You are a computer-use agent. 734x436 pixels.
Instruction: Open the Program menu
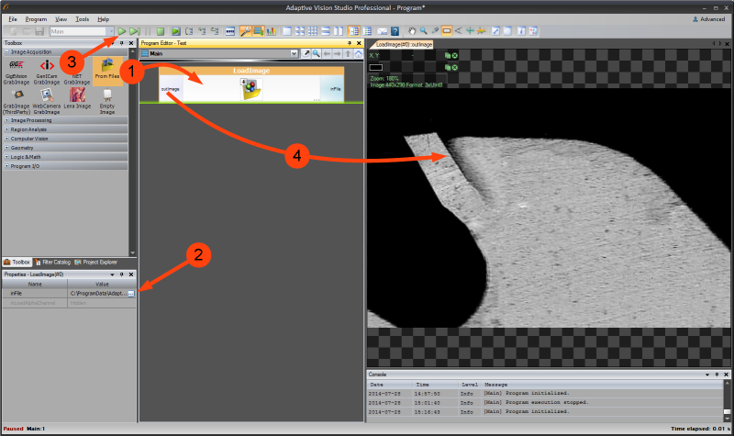coord(37,18)
